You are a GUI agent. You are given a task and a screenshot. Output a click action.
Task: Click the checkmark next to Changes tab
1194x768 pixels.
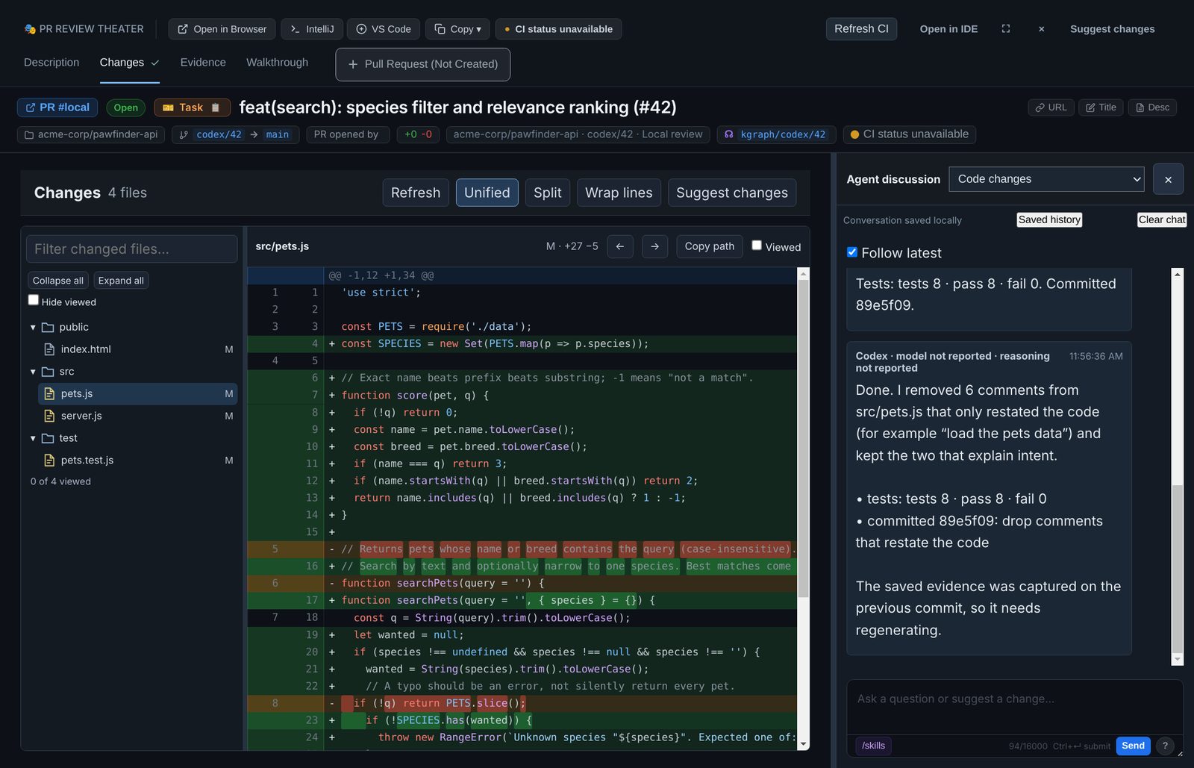(155, 63)
